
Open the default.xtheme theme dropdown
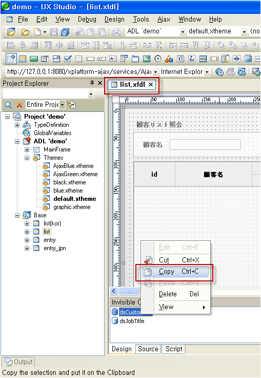[244, 32]
